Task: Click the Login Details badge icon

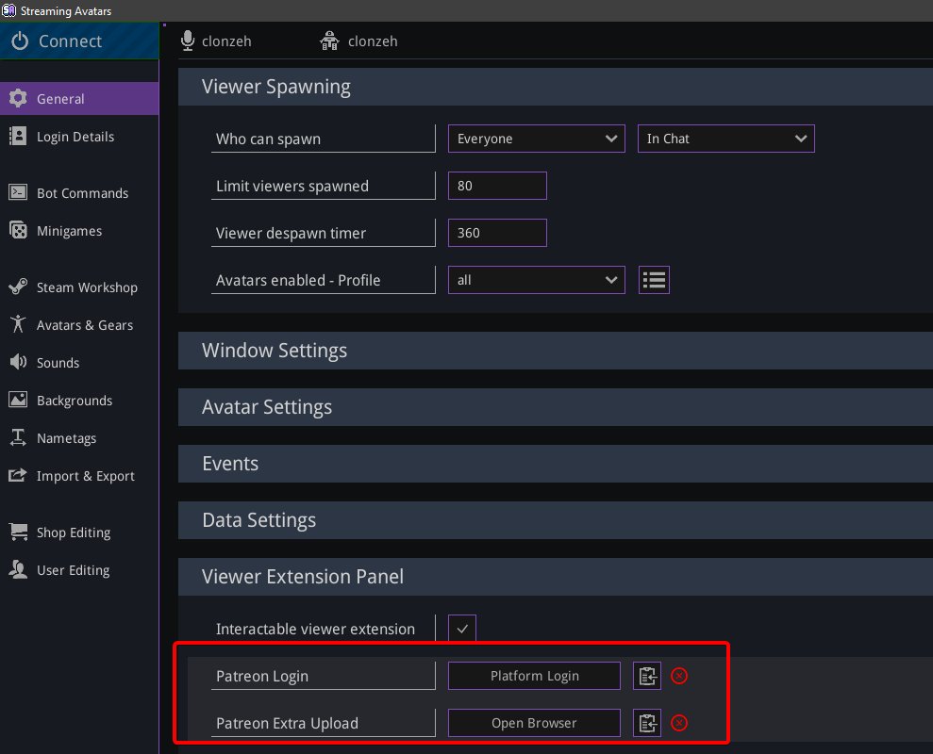Action: pyautogui.click(x=18, y=136)
